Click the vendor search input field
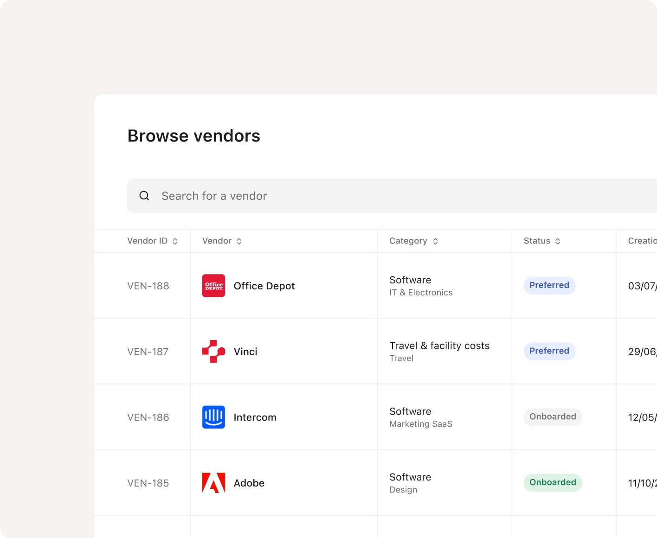This screenshot has width=657, height=538. [278, 195]
